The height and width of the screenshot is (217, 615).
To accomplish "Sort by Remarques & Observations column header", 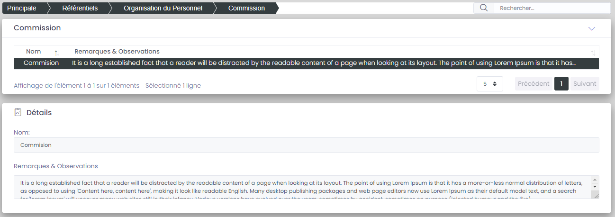I will [117, 52].
